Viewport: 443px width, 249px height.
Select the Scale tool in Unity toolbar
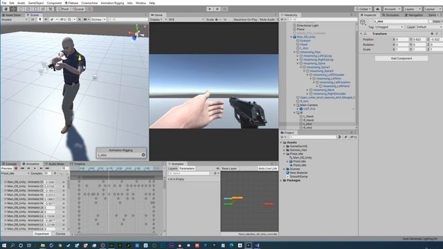click(28, 9)
